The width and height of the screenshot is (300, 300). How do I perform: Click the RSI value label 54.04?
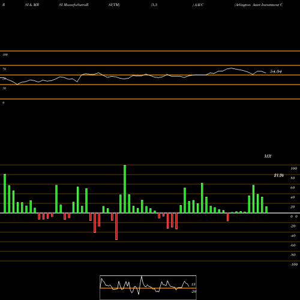point(276,71)
